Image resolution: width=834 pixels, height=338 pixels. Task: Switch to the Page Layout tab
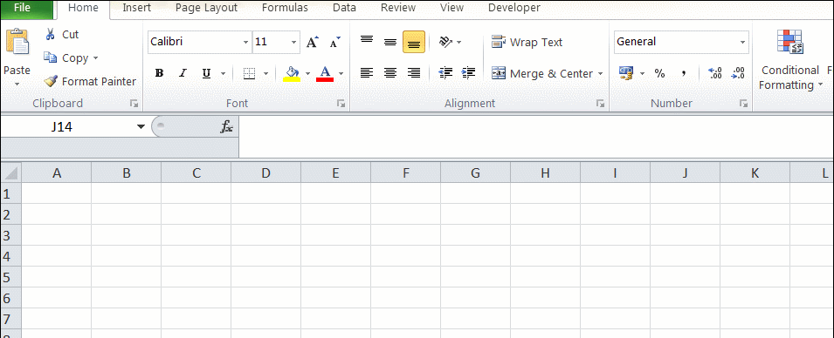(207, 8)
